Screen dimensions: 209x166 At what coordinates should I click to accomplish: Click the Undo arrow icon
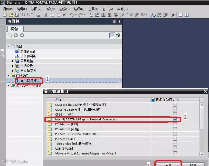(72, 15)
